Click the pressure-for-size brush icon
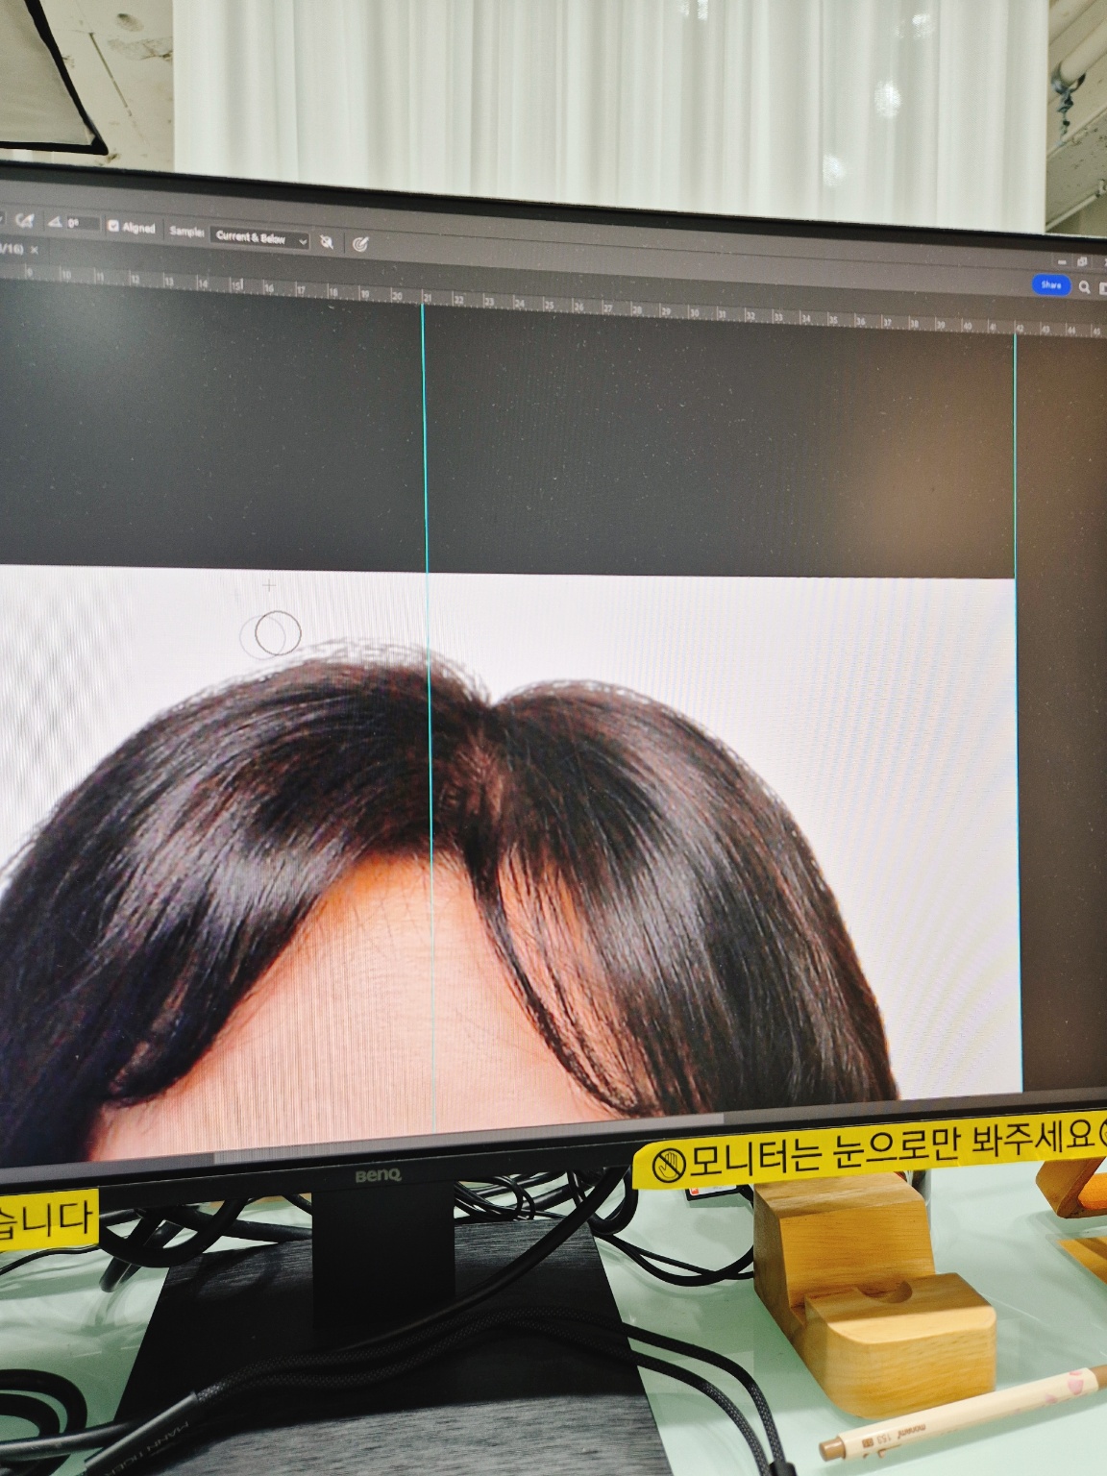The width and height of the screenshot is (1107, 1476). click(x=361, y=244)
